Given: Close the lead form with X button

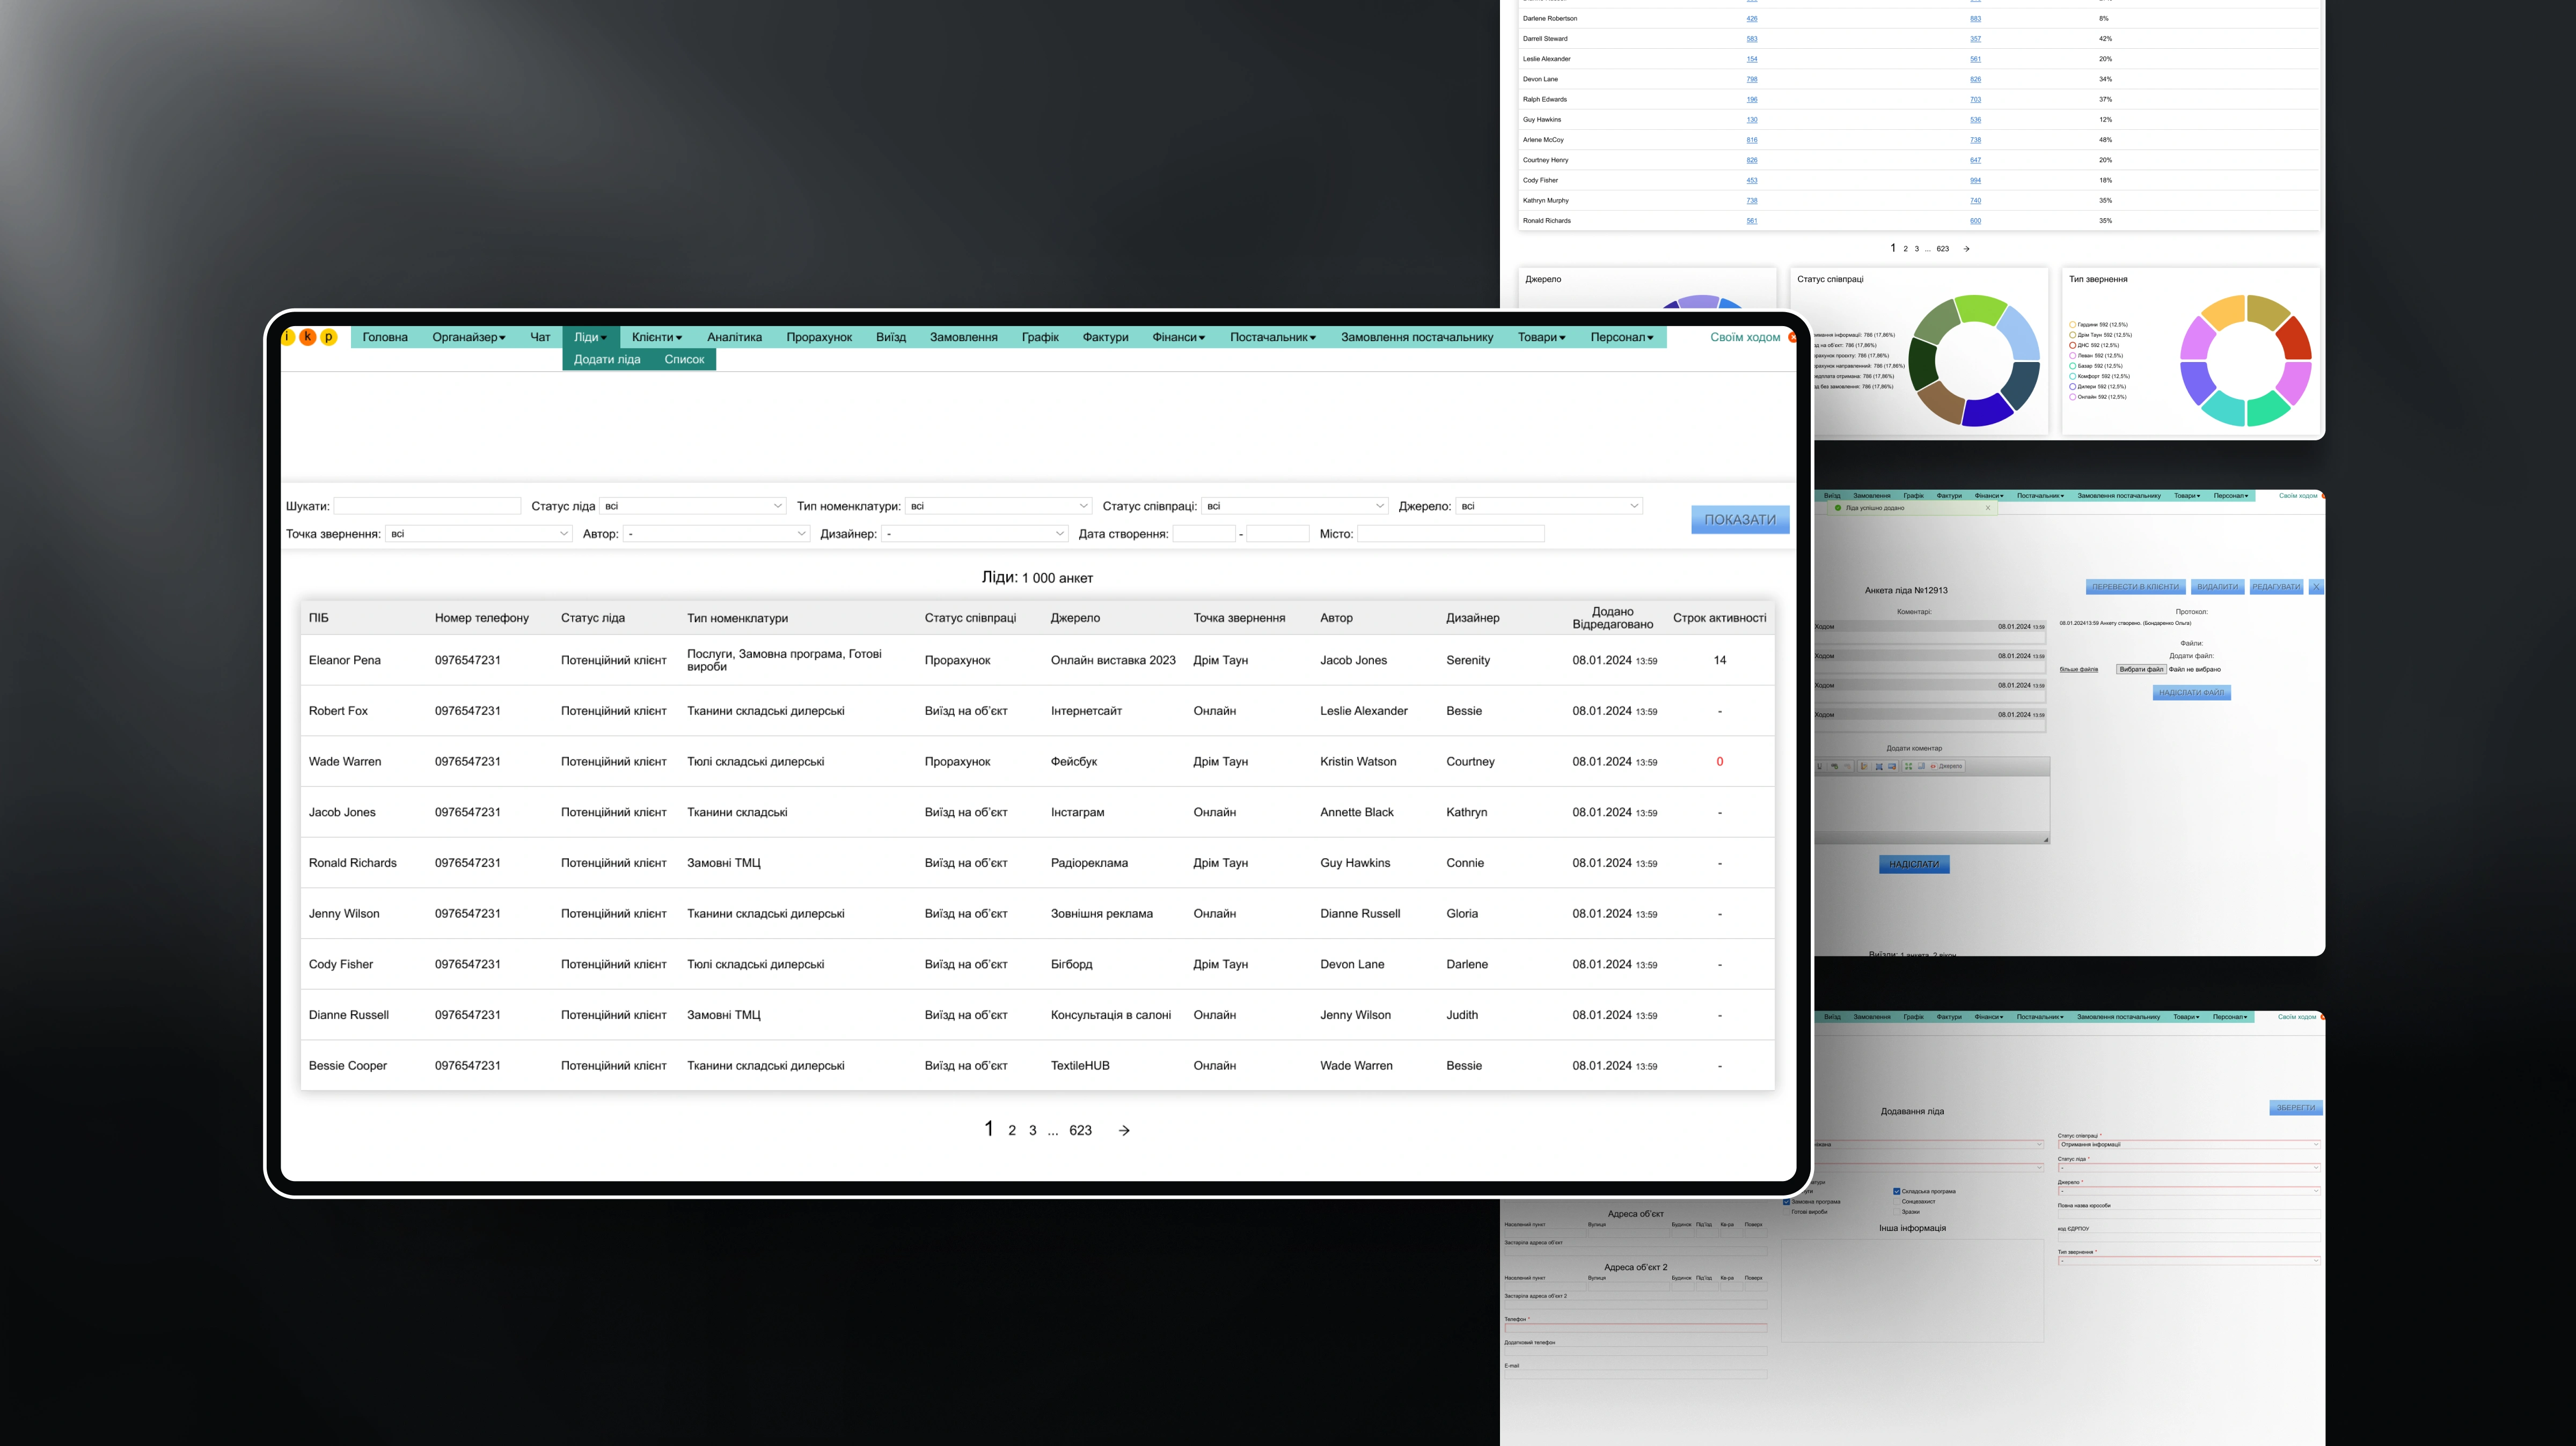Looking at the screenshot, I should click(x=2316, y=587).
